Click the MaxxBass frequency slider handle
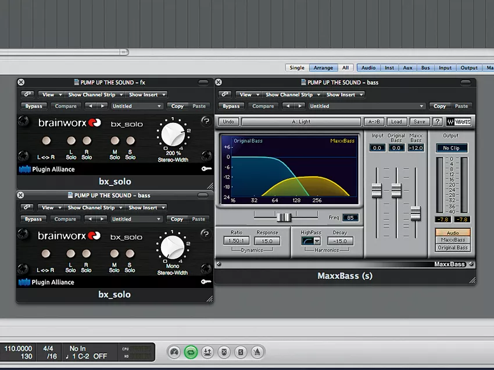 [284, 217]
